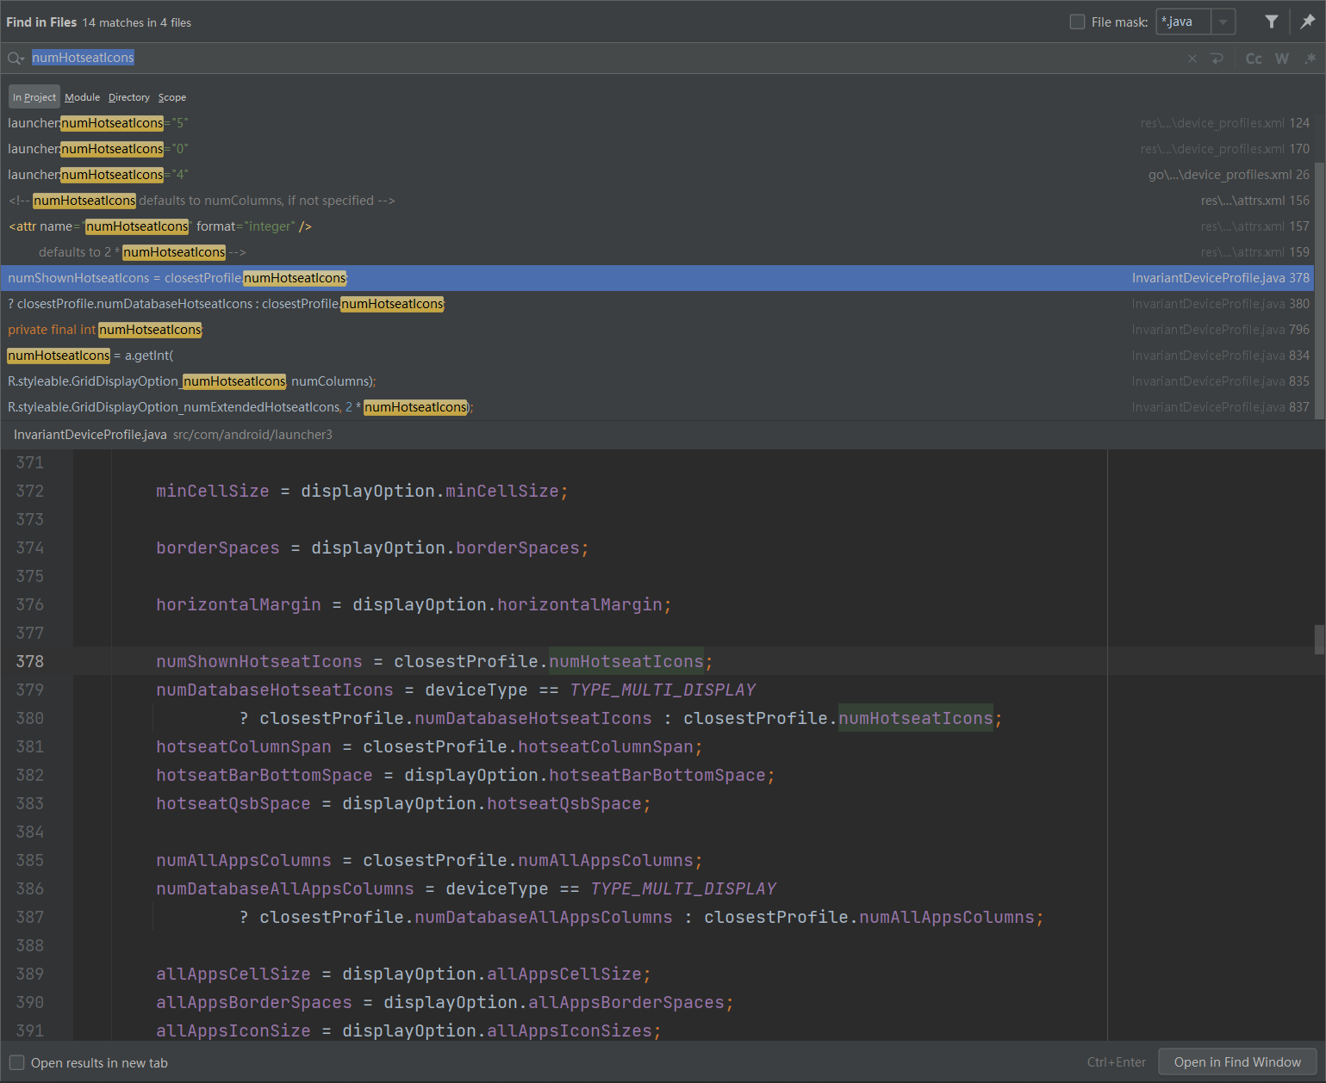1326x1083 pixels.
Task: Open the filter search results funnel icon
Action: [x=1272, y=22]
